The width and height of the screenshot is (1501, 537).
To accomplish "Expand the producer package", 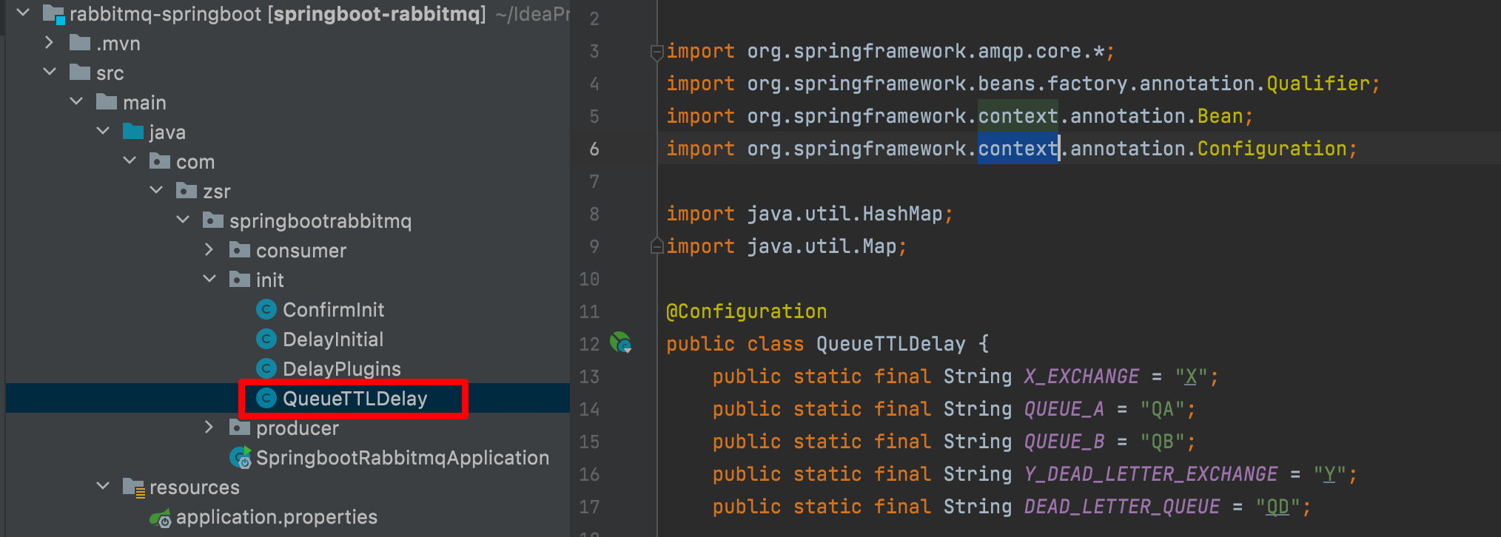I will coord(209,428).
